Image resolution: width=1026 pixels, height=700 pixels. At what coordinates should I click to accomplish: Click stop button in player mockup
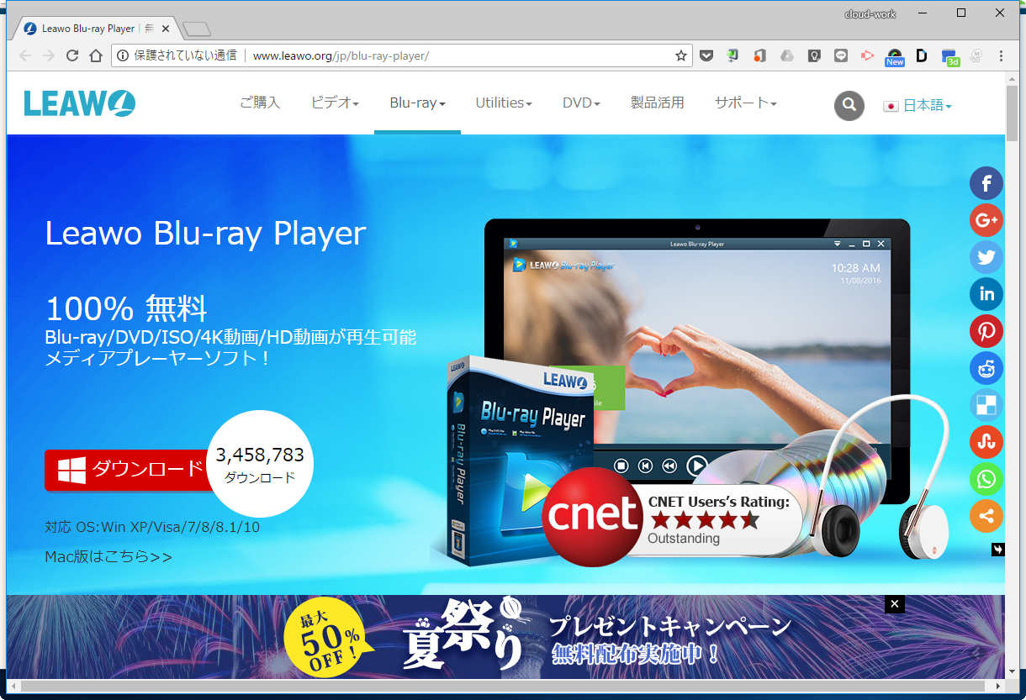pyautogui.click(x=621, y=465)
